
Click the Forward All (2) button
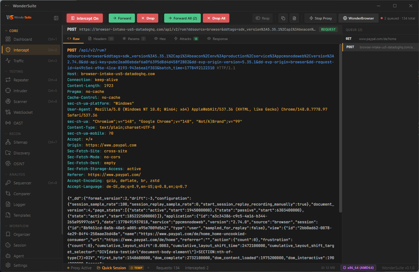182,18
